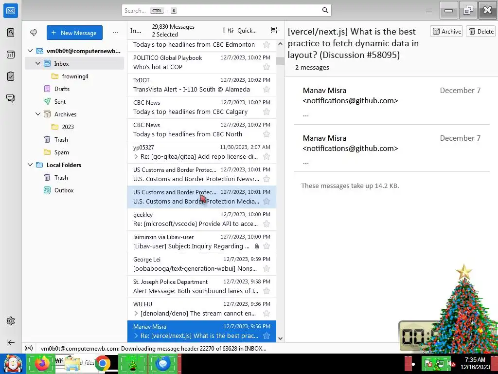This screenshot has height=374, width=498.
Task: Delete the selected conversation
Action: click(481, 31)
